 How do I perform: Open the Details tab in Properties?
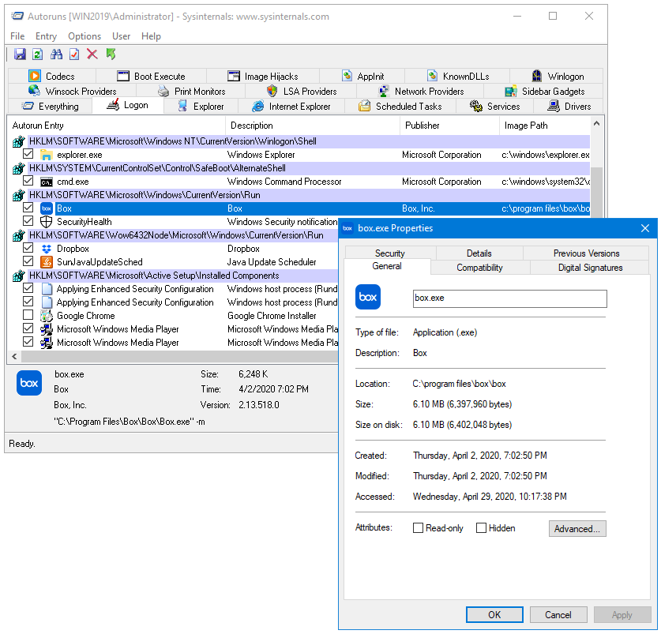coord(479,253)
